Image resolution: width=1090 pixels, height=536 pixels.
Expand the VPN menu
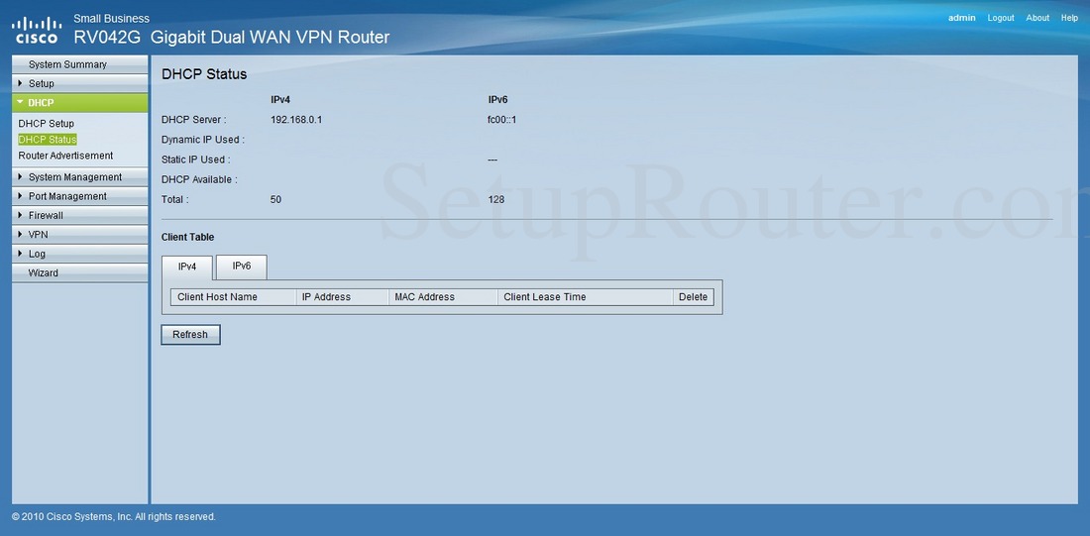coord(80,234)
